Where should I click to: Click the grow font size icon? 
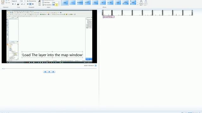coord(22,4)
